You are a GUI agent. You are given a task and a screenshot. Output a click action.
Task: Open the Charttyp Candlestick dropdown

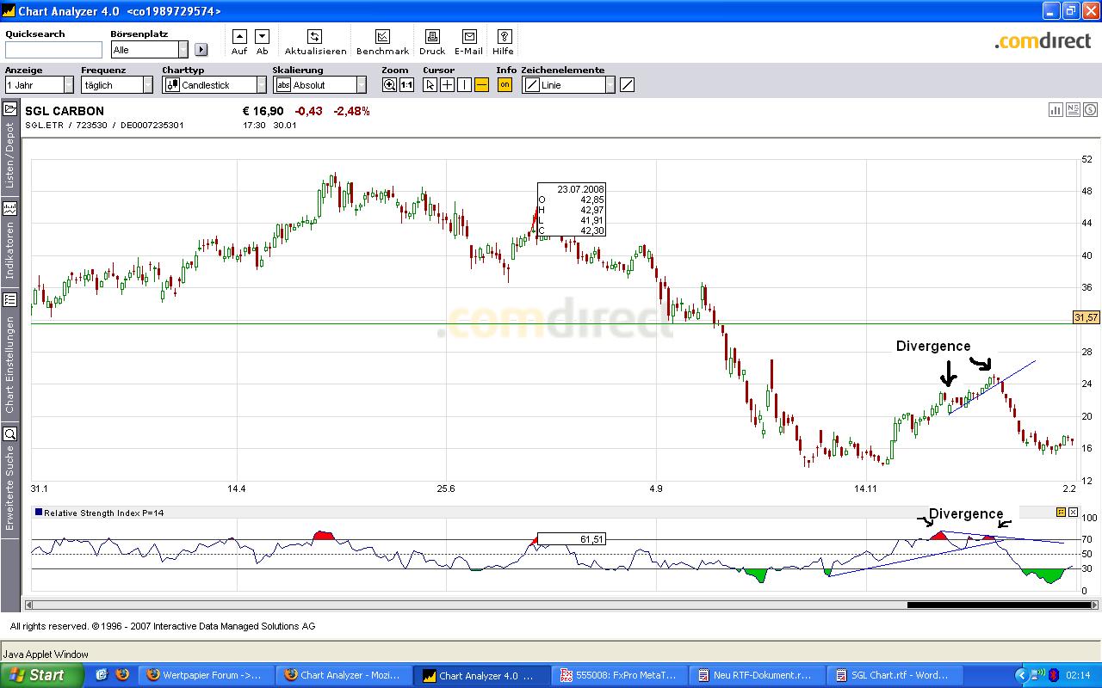214,84
